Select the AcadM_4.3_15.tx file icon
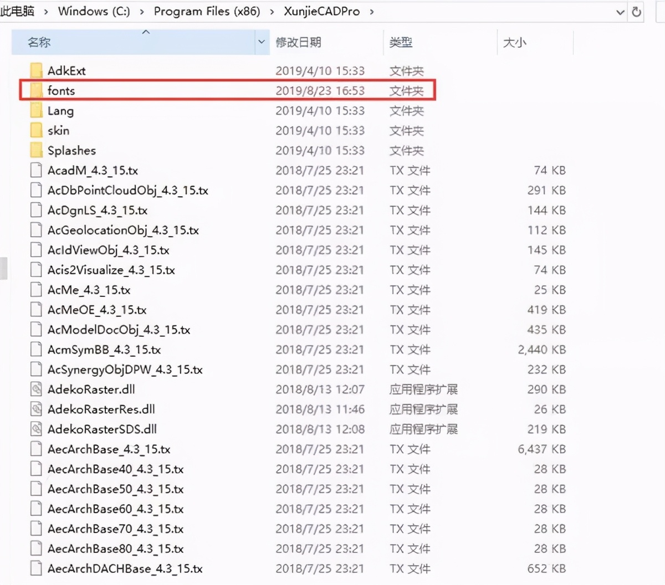Viewport: 665px width, 585px height. click(x=36, y=170)
